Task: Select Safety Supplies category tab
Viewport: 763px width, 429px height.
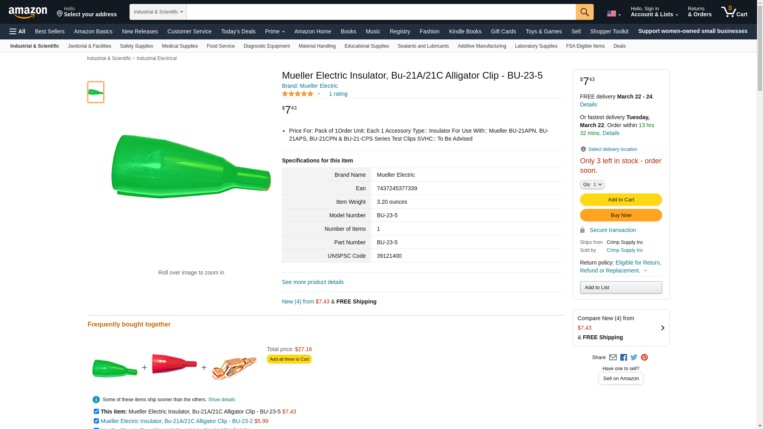Action: pyautogui.click(x=136, y=46)
